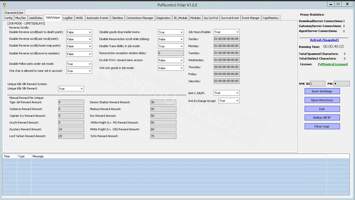Expand Disable Fellow pets under job mode dropdown
This screenshot has width=355, height=200.
79,64
